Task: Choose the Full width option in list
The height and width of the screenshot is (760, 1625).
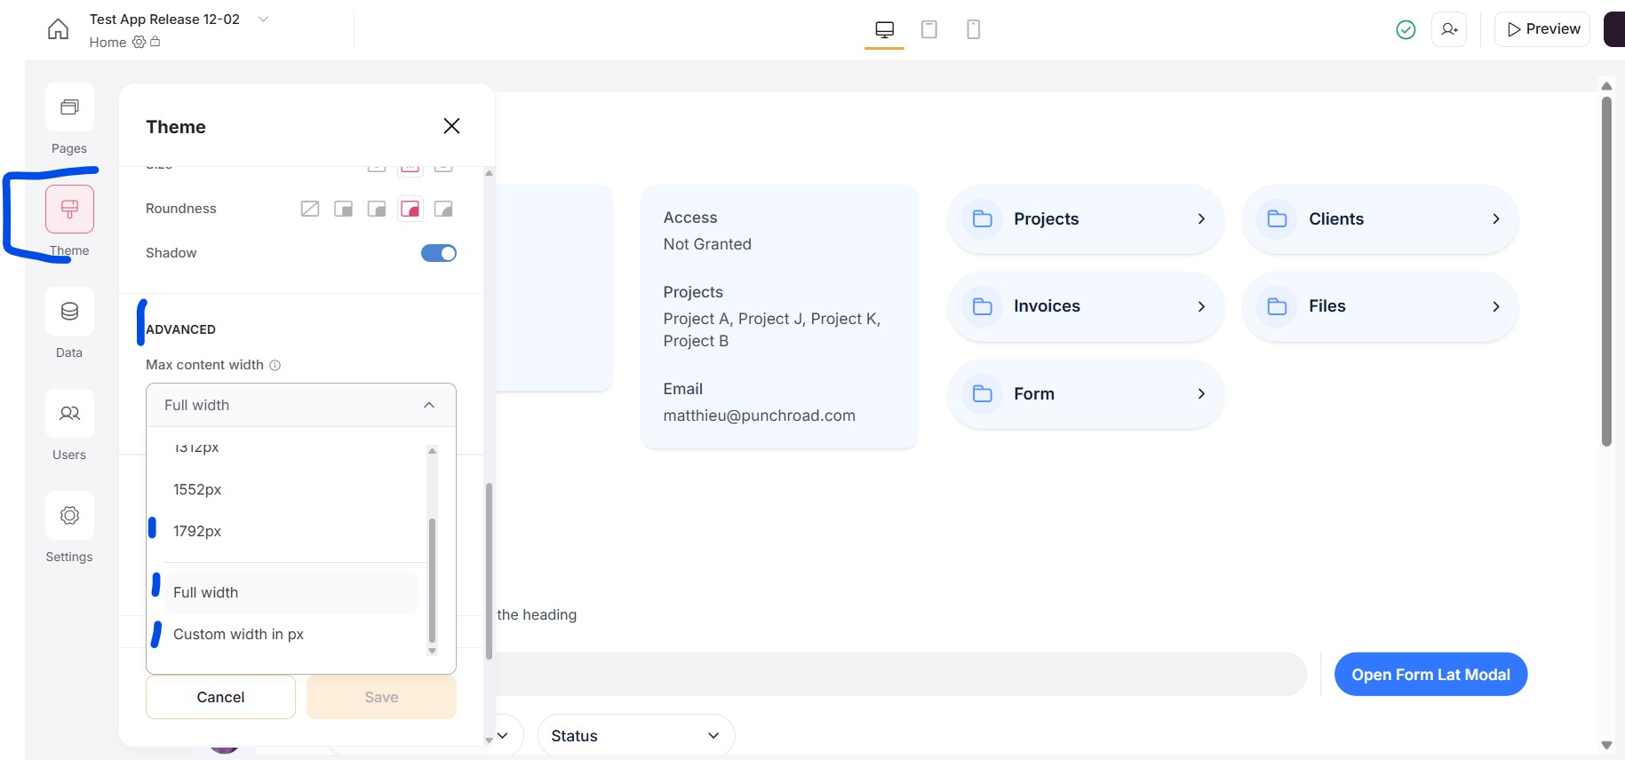Action: coord(291,592)
